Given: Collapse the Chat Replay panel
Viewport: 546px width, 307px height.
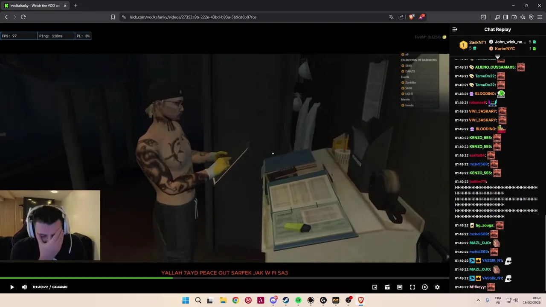Looking at the screenshot, I should coord(455,29).
